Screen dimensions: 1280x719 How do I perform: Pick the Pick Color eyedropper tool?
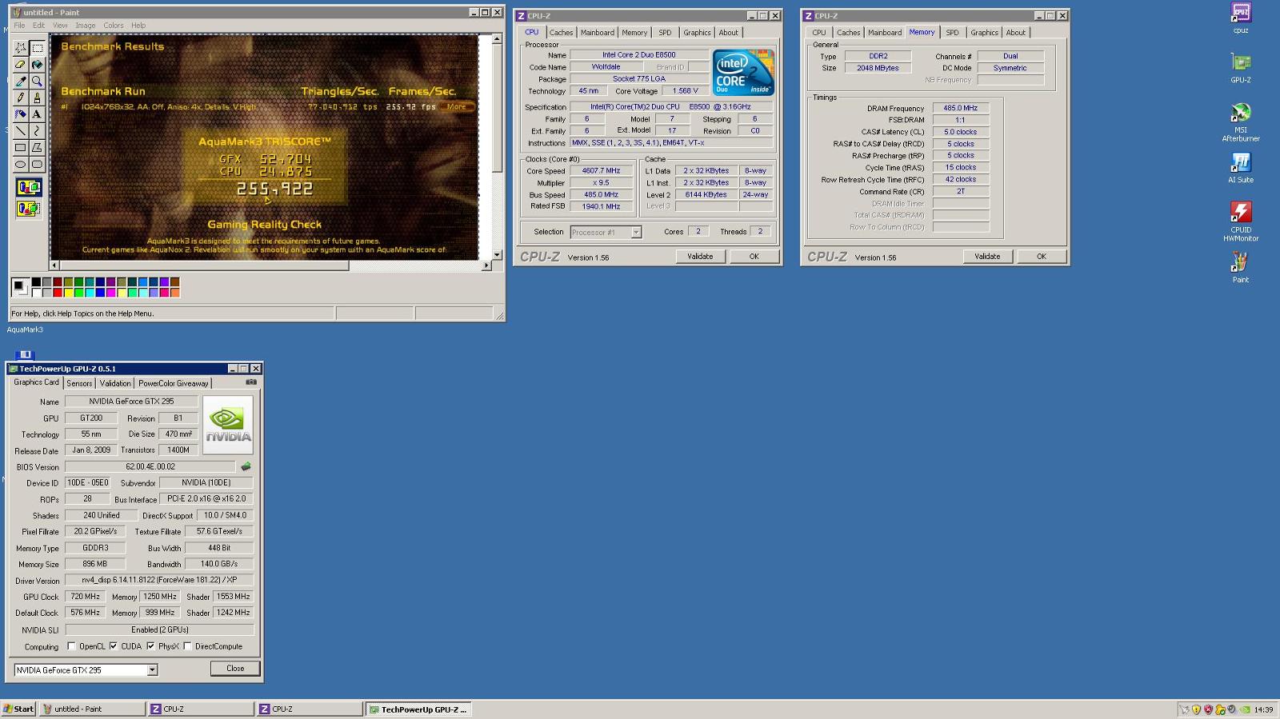(x=20, y=82)
